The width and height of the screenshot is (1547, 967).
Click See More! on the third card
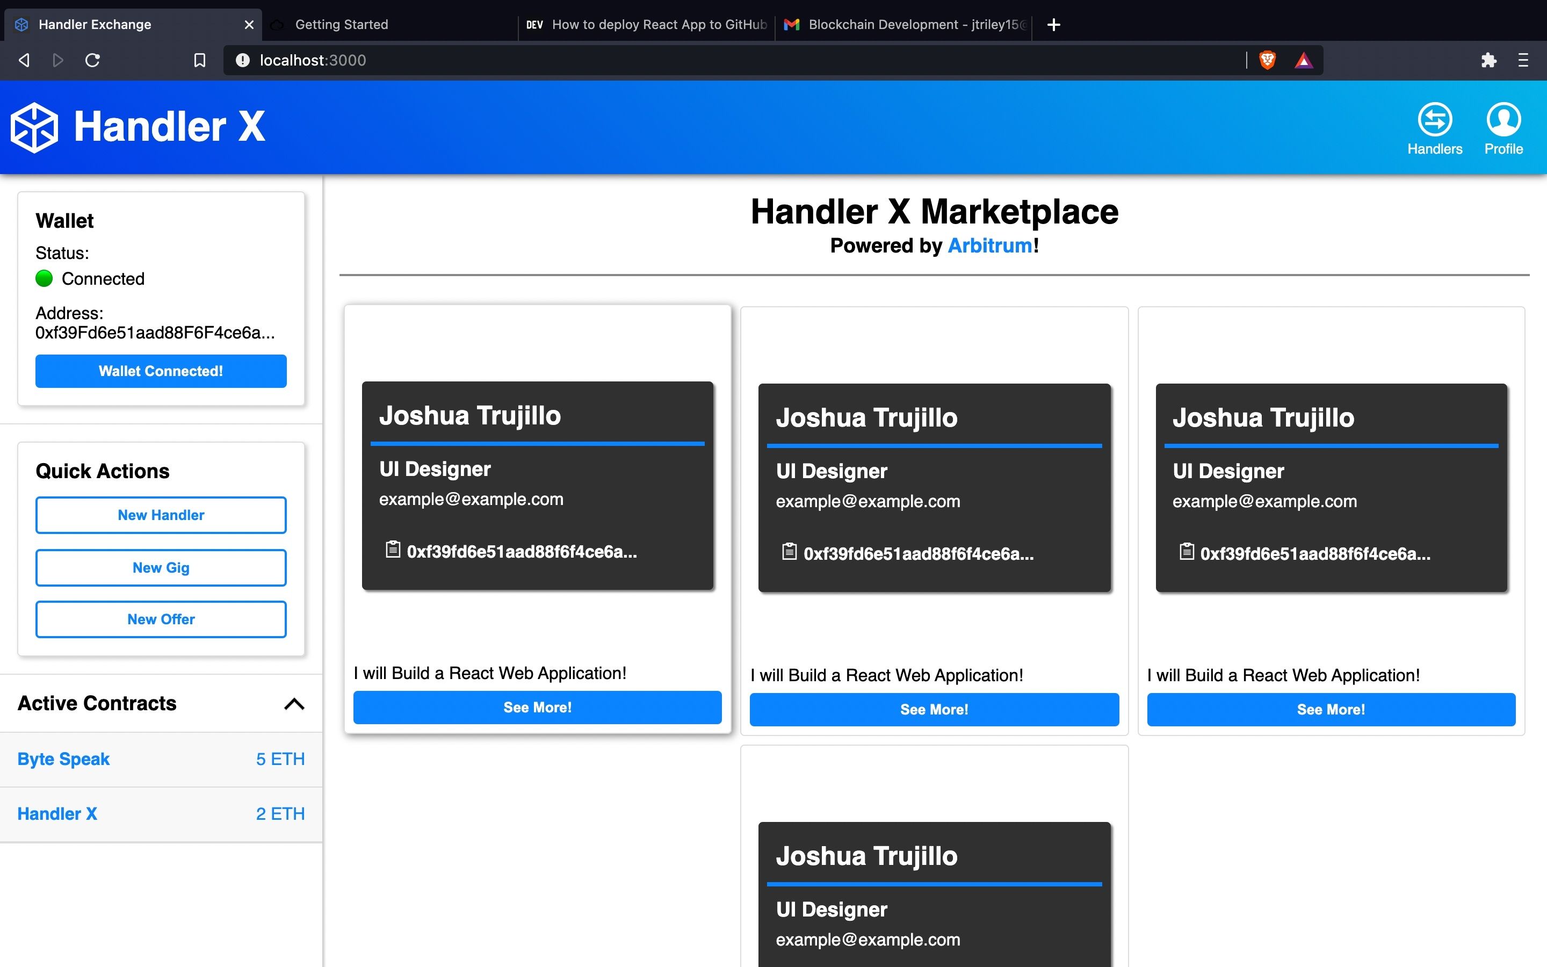(x=1331, y=709)
